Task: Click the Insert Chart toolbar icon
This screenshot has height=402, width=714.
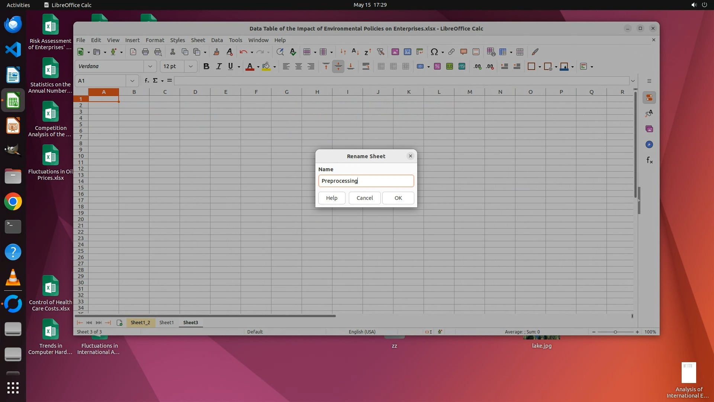Action: click(407, 52)
